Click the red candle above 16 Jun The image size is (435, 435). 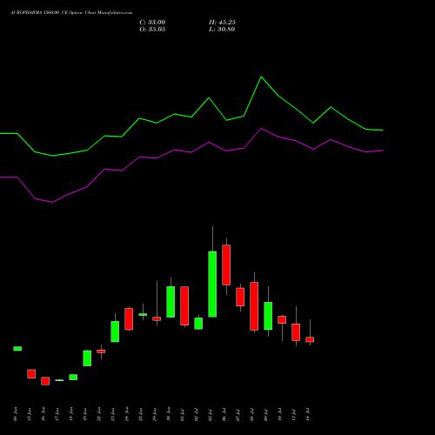(45, 381)
